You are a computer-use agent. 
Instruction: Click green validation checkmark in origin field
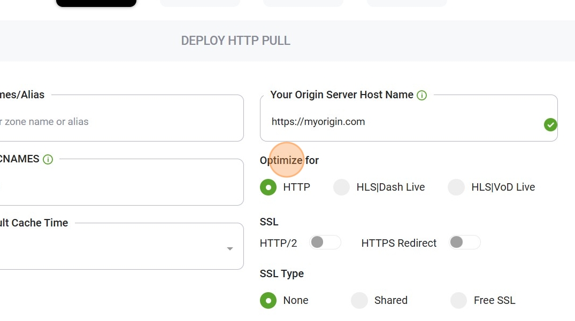click(x=550, y=125)
